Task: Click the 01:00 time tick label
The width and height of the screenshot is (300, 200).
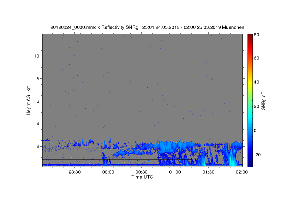Action: click(175, 172)
